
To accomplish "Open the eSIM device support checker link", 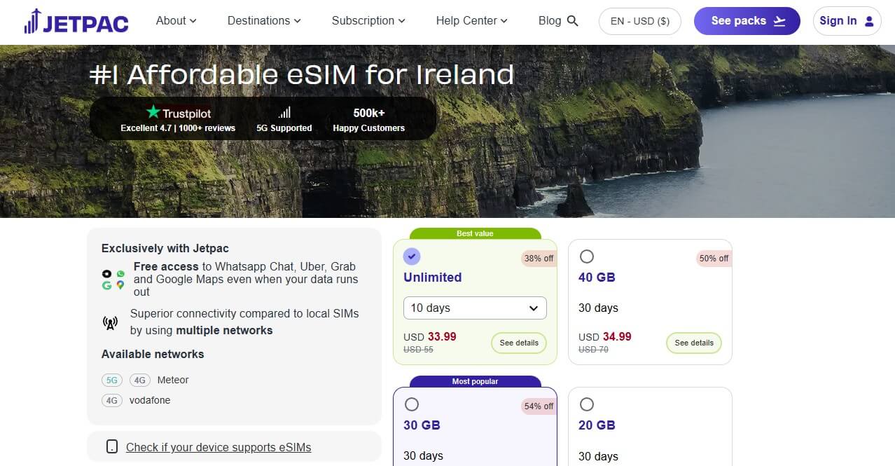I will pos(218,447).
